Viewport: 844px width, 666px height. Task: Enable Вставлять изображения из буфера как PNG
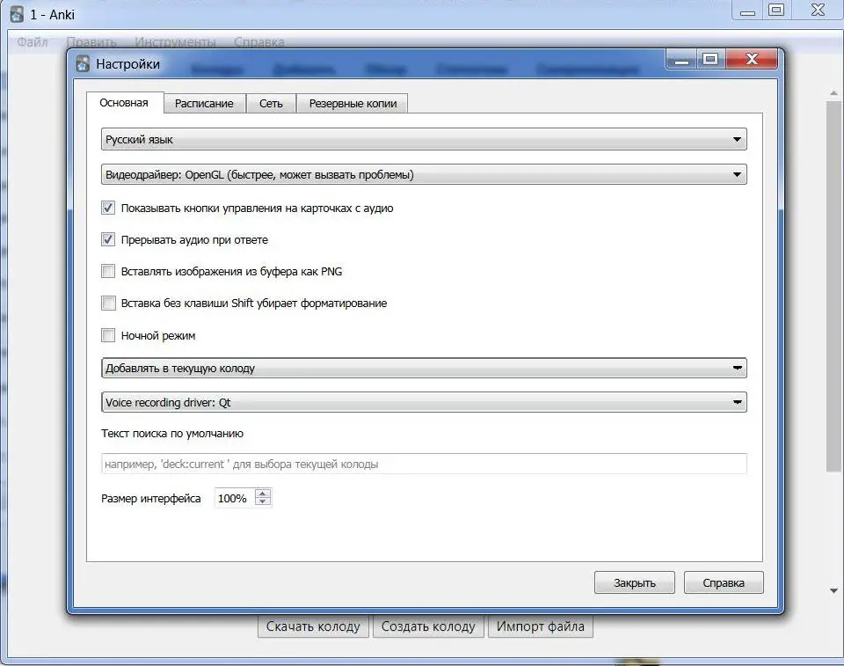(108, 271)
